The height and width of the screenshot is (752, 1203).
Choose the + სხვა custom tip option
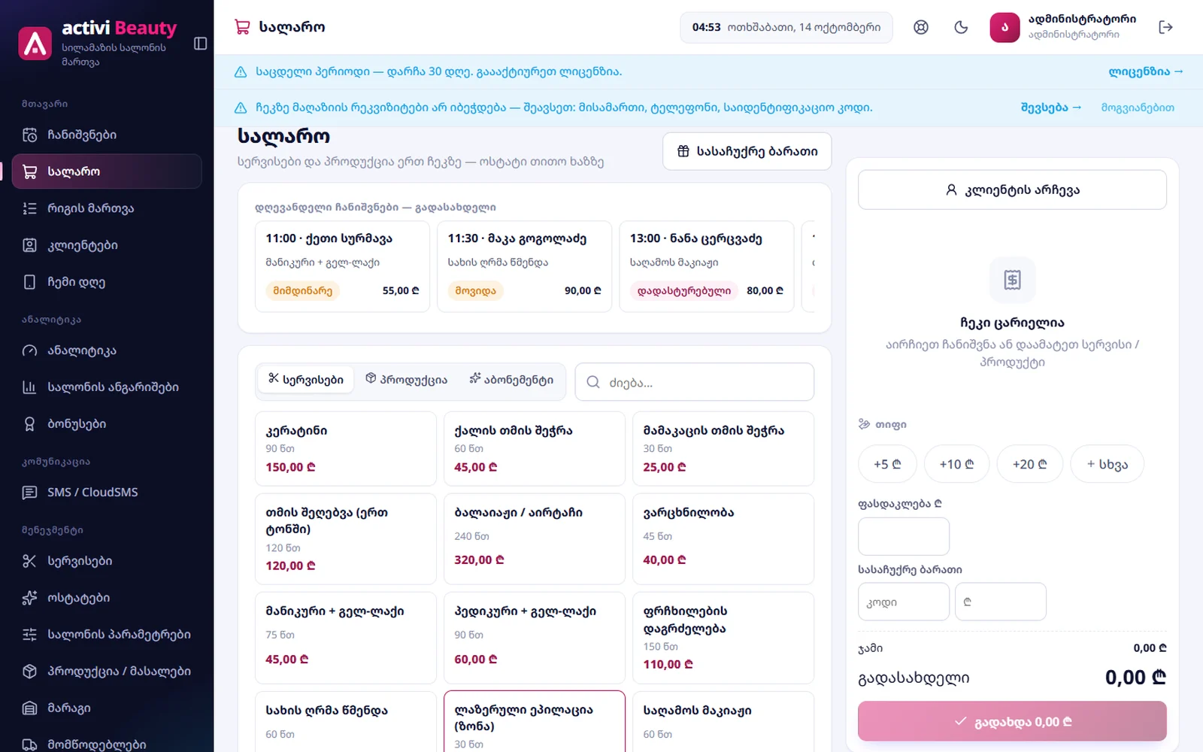[x=1107, y=464]
